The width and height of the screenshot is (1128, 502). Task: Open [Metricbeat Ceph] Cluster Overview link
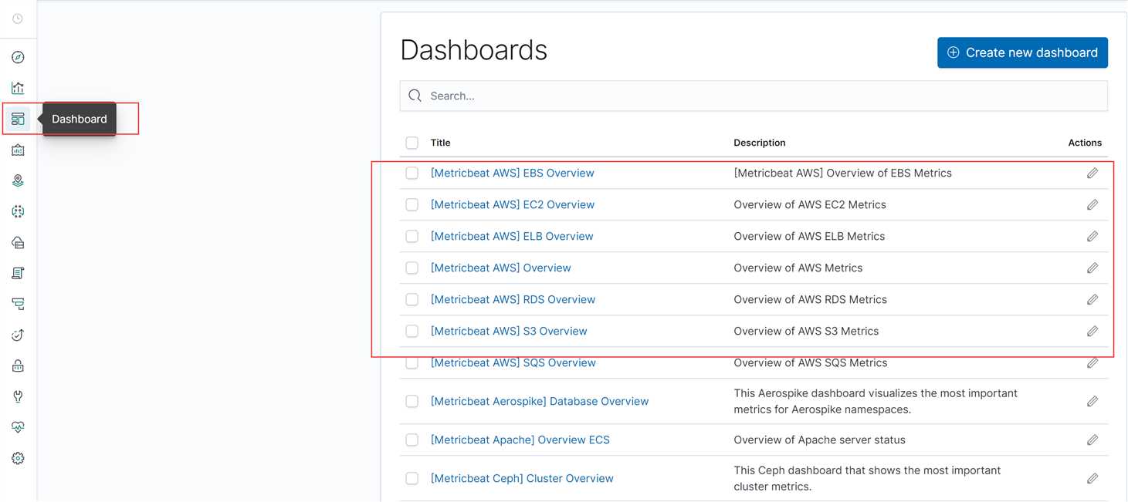tap(522, 479)
